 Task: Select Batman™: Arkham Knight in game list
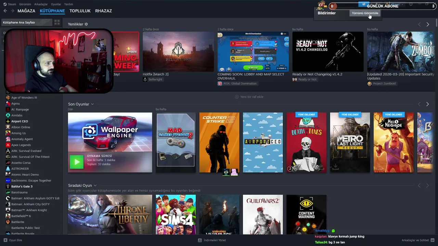[29, 210]
